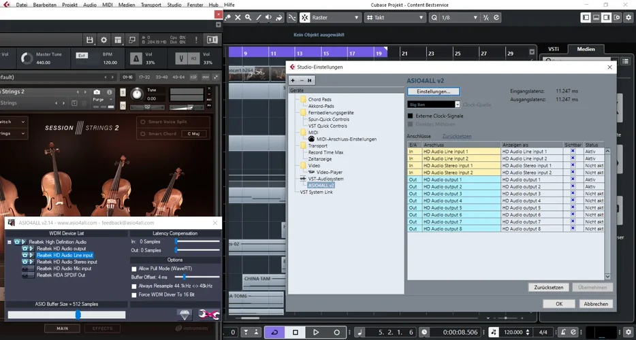
Task: Click the Stop button in transport bar
Action: (296, 332)
